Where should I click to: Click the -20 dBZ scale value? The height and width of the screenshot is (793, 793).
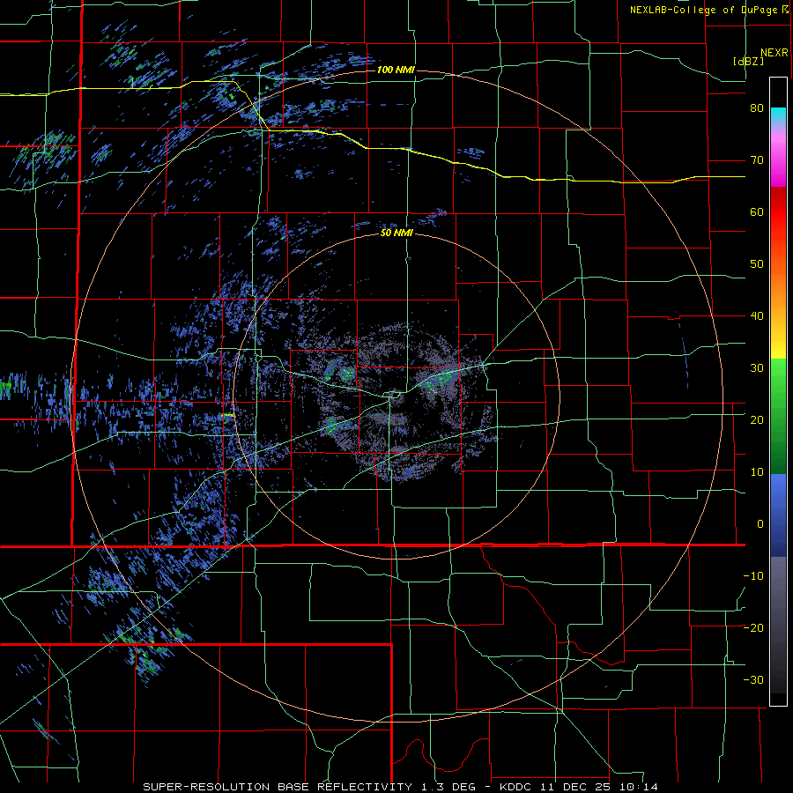tap(753, 627)
